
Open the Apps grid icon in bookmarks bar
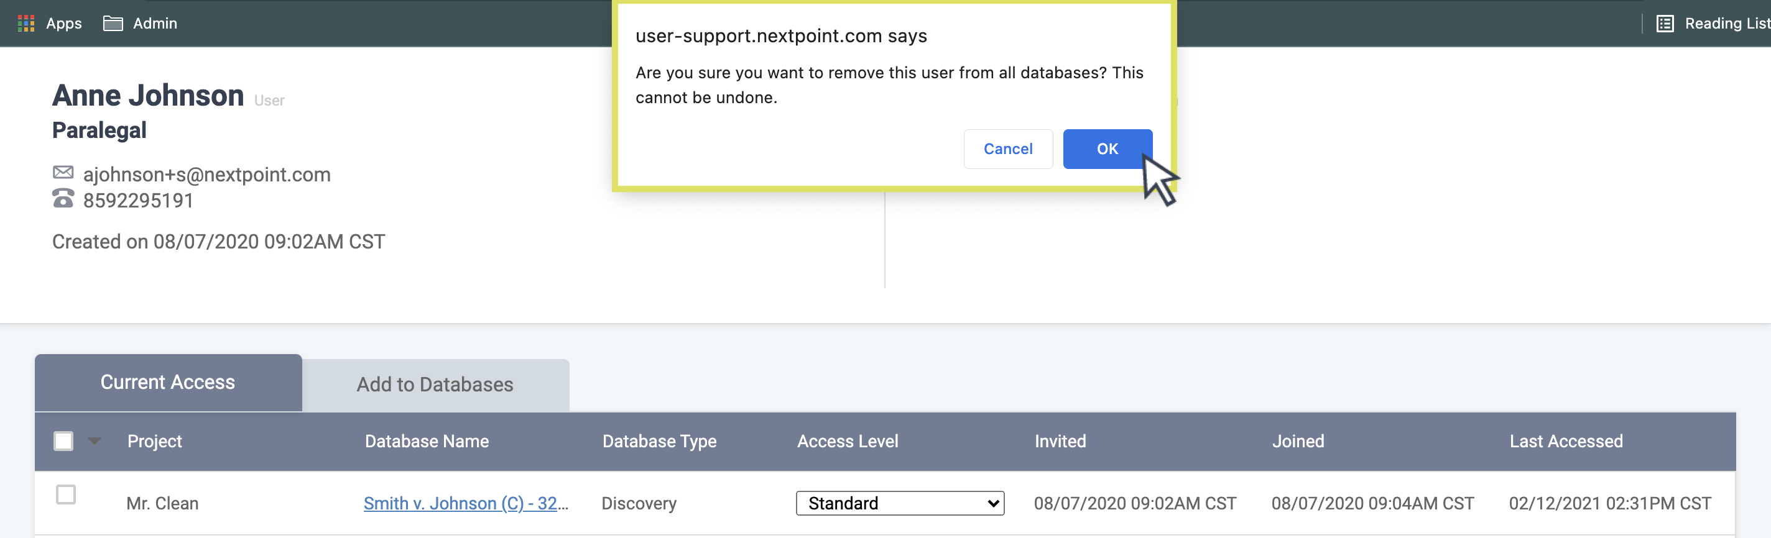click(26, 24)
